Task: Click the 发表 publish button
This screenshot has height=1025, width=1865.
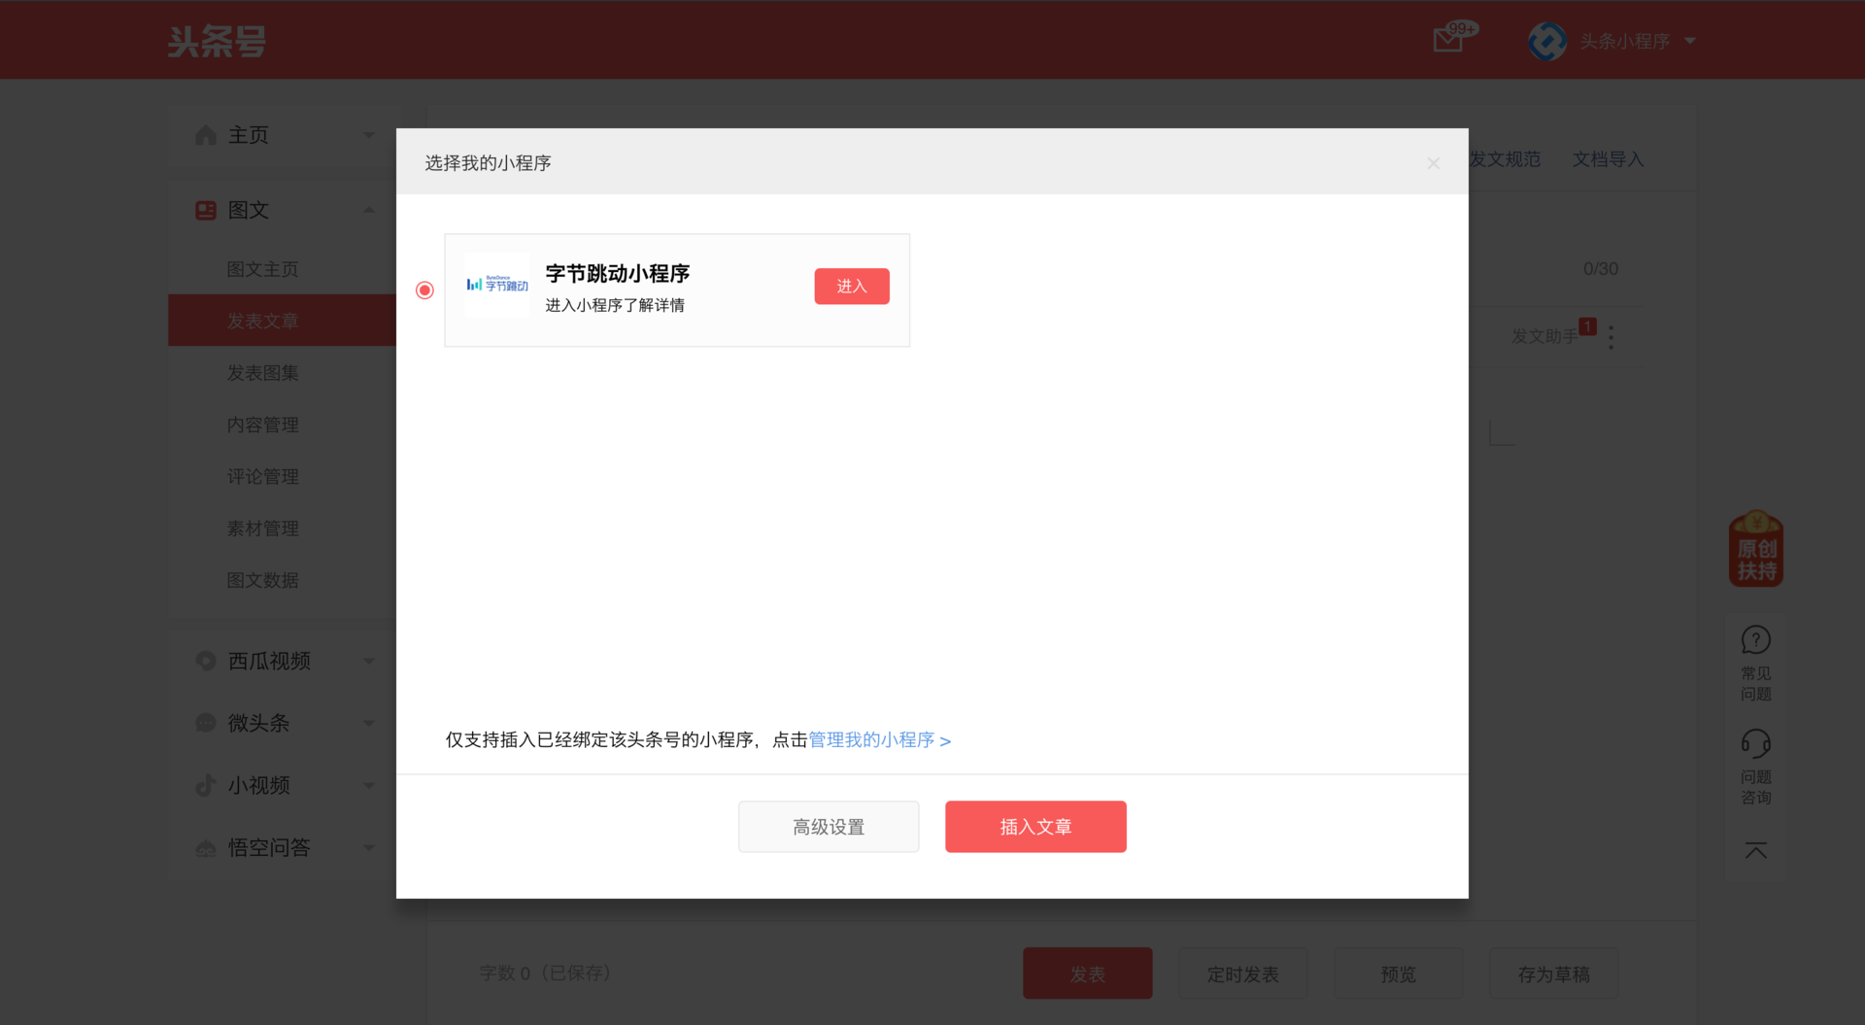Action: tap(1088, 974)
